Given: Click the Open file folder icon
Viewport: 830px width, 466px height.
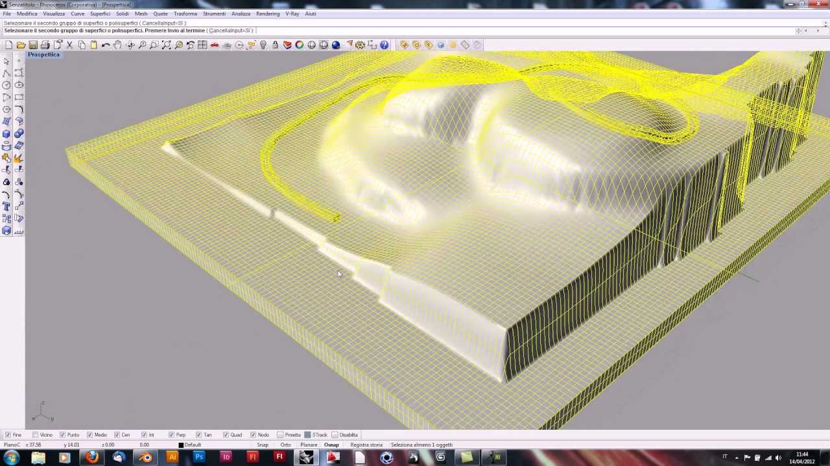Looking at the screenshot, I should 21,45.
